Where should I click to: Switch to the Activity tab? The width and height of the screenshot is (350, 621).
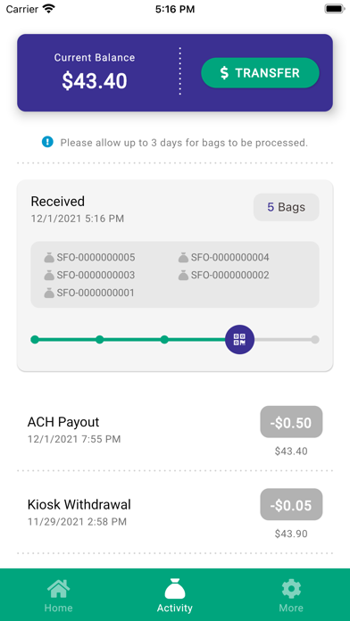(175, 595)
